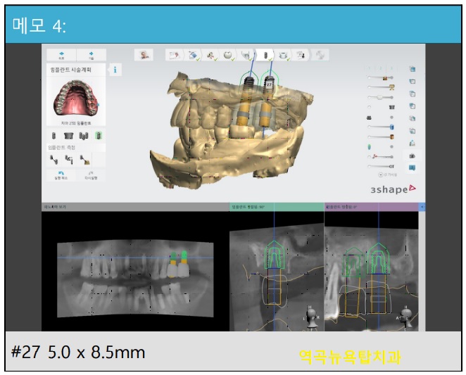Toggle the dark abutment visibility dot
Screen dimensions: 466x375
click(391, 117)
